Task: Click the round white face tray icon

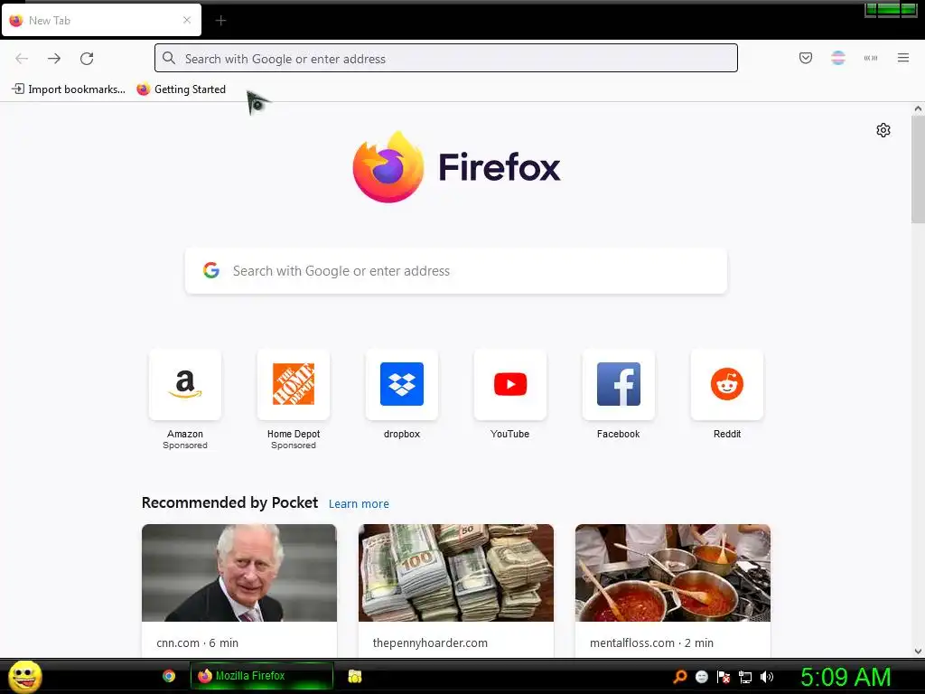Action: pos(701,677)
